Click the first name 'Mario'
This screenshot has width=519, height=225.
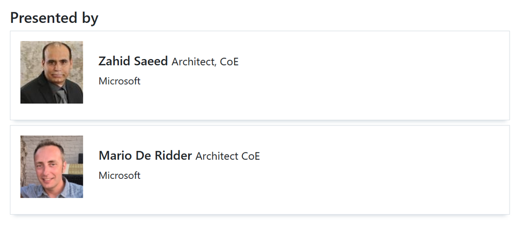click(113, 156)
